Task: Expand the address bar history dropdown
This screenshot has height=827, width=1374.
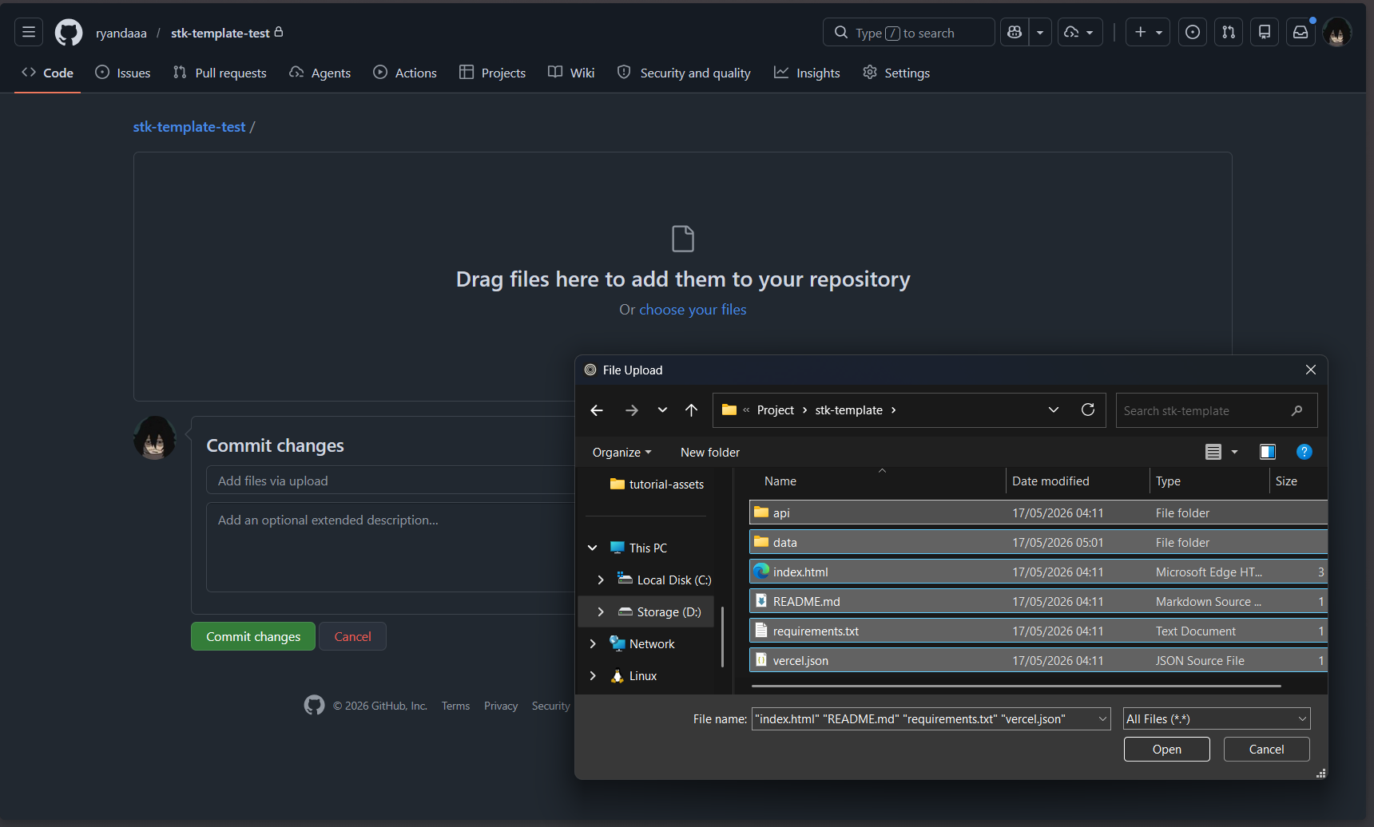Action: (x=1054, y=410)
